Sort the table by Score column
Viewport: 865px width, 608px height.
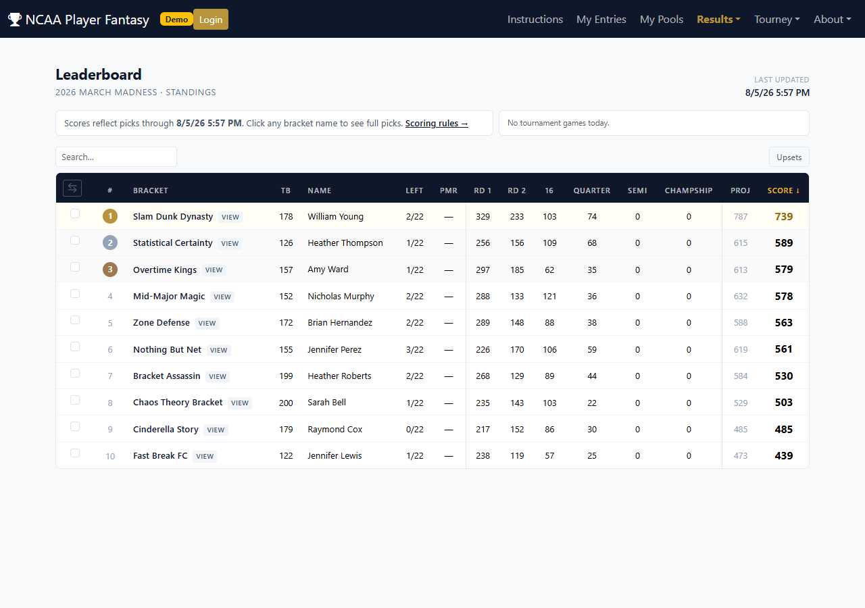[783, 191]
